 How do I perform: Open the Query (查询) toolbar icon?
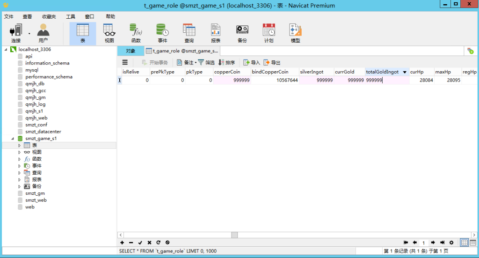click(x=189, y=33)
